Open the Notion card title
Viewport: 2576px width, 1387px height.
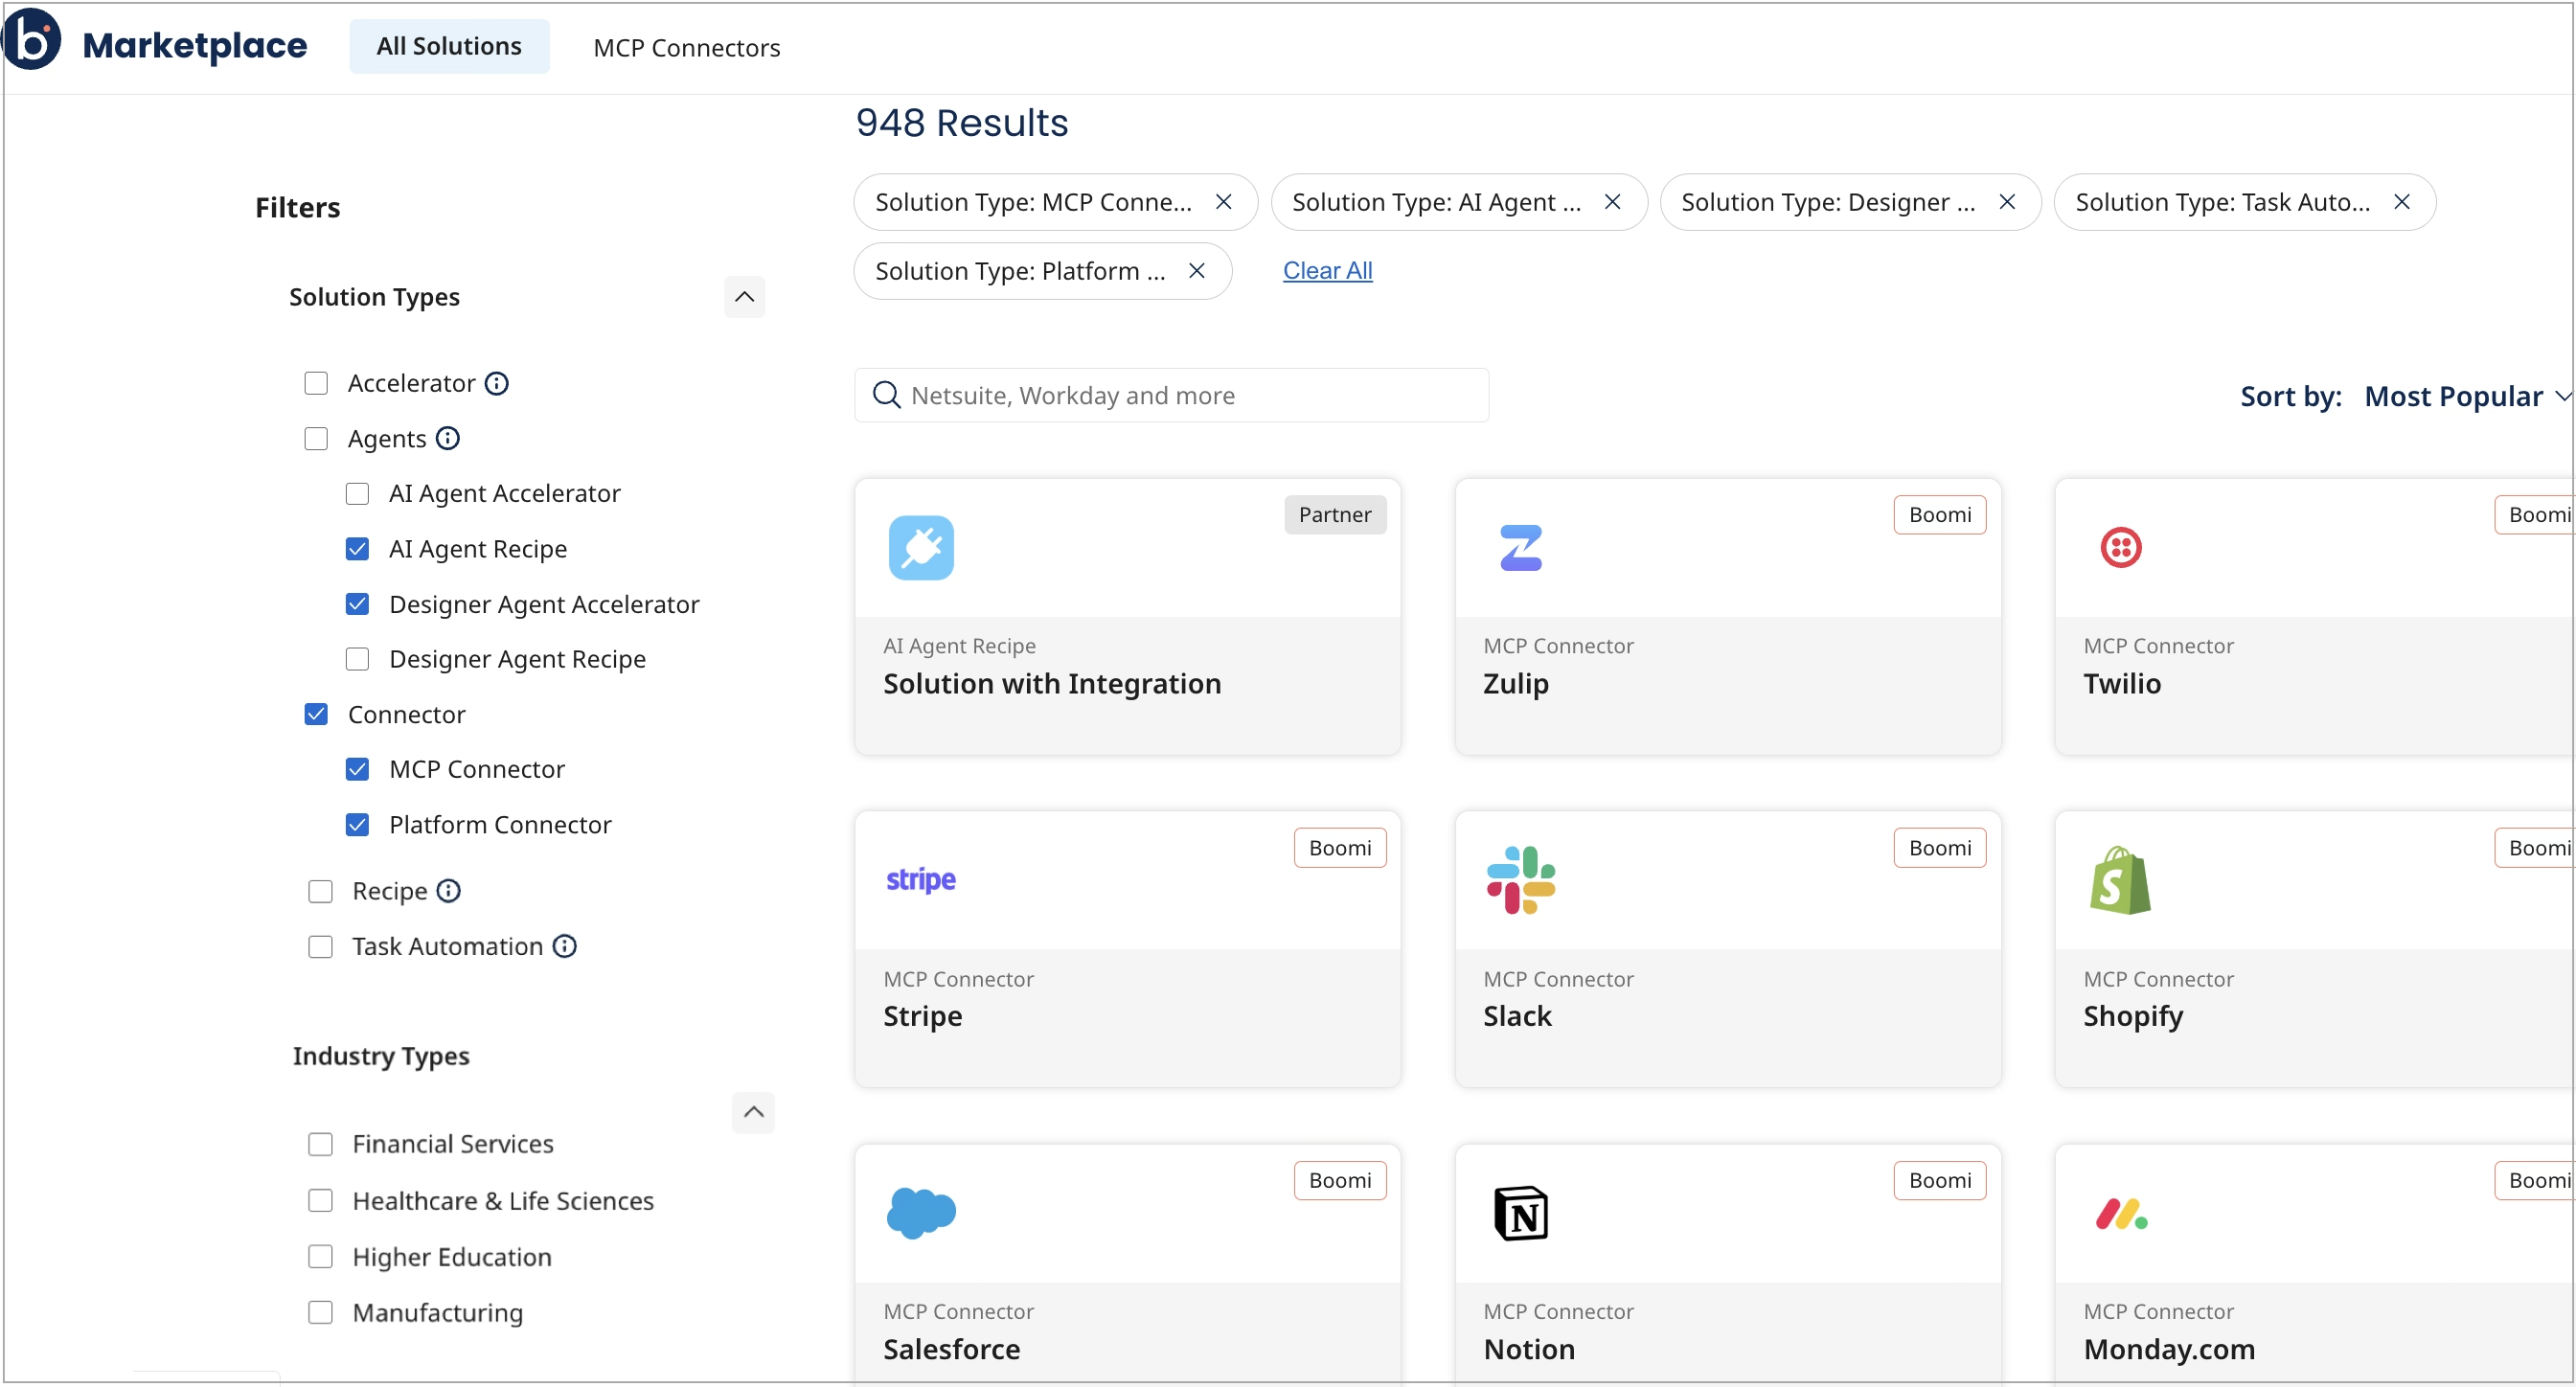click(x=1528, y=1348)
